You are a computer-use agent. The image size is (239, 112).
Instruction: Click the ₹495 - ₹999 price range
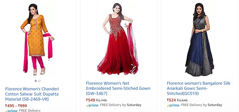pyautogui.click(x=16, y=106)
